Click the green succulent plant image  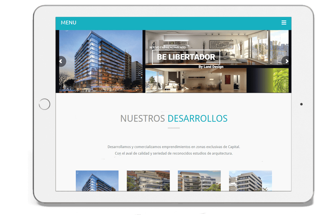[x=281, y=80]
